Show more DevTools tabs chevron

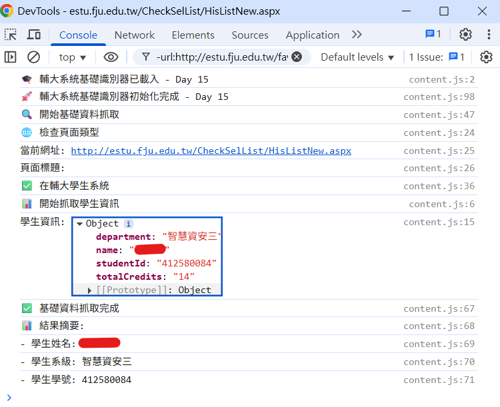[x=357, y=35]
